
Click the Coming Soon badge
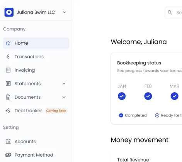click(56, 111)
